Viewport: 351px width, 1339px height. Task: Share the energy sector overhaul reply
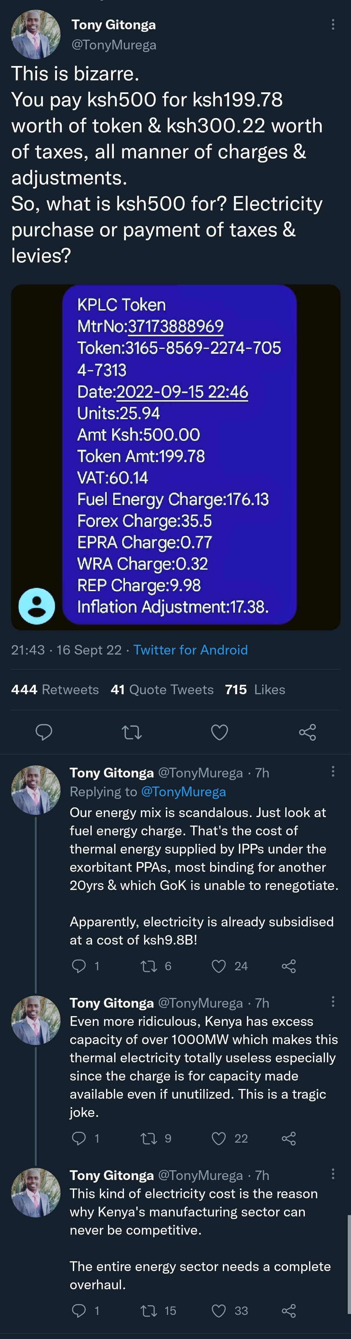(x=289, y=1310)
